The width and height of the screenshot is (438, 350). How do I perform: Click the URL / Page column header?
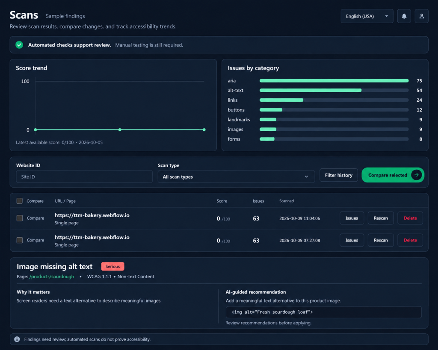(x=65, y=201)
